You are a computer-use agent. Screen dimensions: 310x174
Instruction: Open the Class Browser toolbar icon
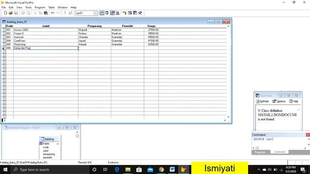click(x=124, y=13)
